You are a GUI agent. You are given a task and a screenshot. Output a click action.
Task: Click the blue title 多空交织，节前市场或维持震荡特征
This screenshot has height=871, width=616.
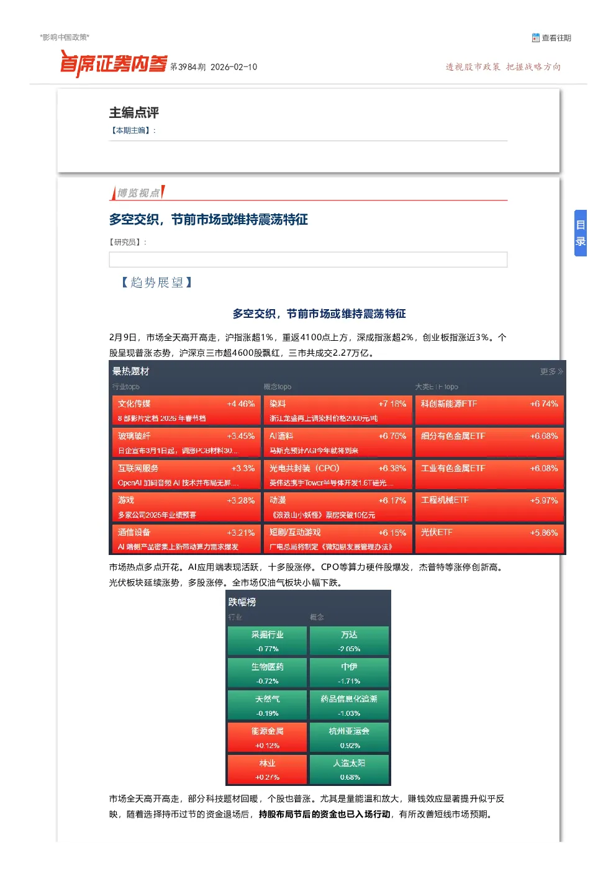click(209, 220)
